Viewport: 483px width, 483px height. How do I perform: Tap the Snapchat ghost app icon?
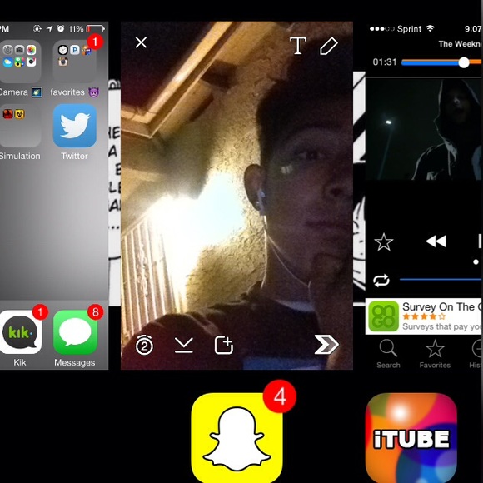tap(237, 438)
